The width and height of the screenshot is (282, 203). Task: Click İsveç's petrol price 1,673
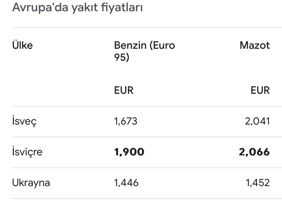click(126, 121)
